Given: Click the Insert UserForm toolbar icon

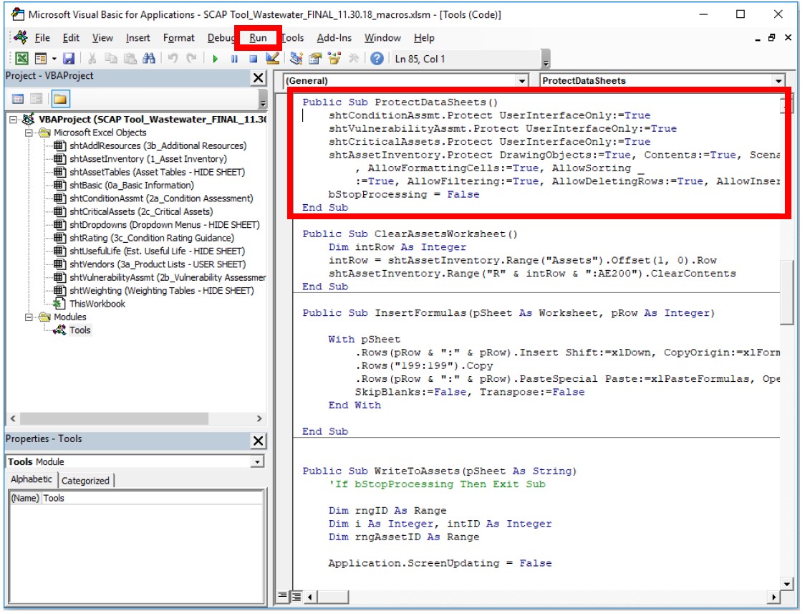Looking at the screenshot, I should pyautogui.click(x=41, y=59).
